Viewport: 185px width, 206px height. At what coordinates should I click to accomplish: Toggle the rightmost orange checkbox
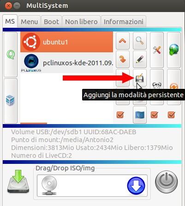point(171,115)
